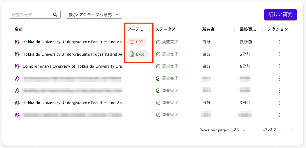The image size is (306, 148).
Task: Sort by the 最終更... column header
Action: 248,29
